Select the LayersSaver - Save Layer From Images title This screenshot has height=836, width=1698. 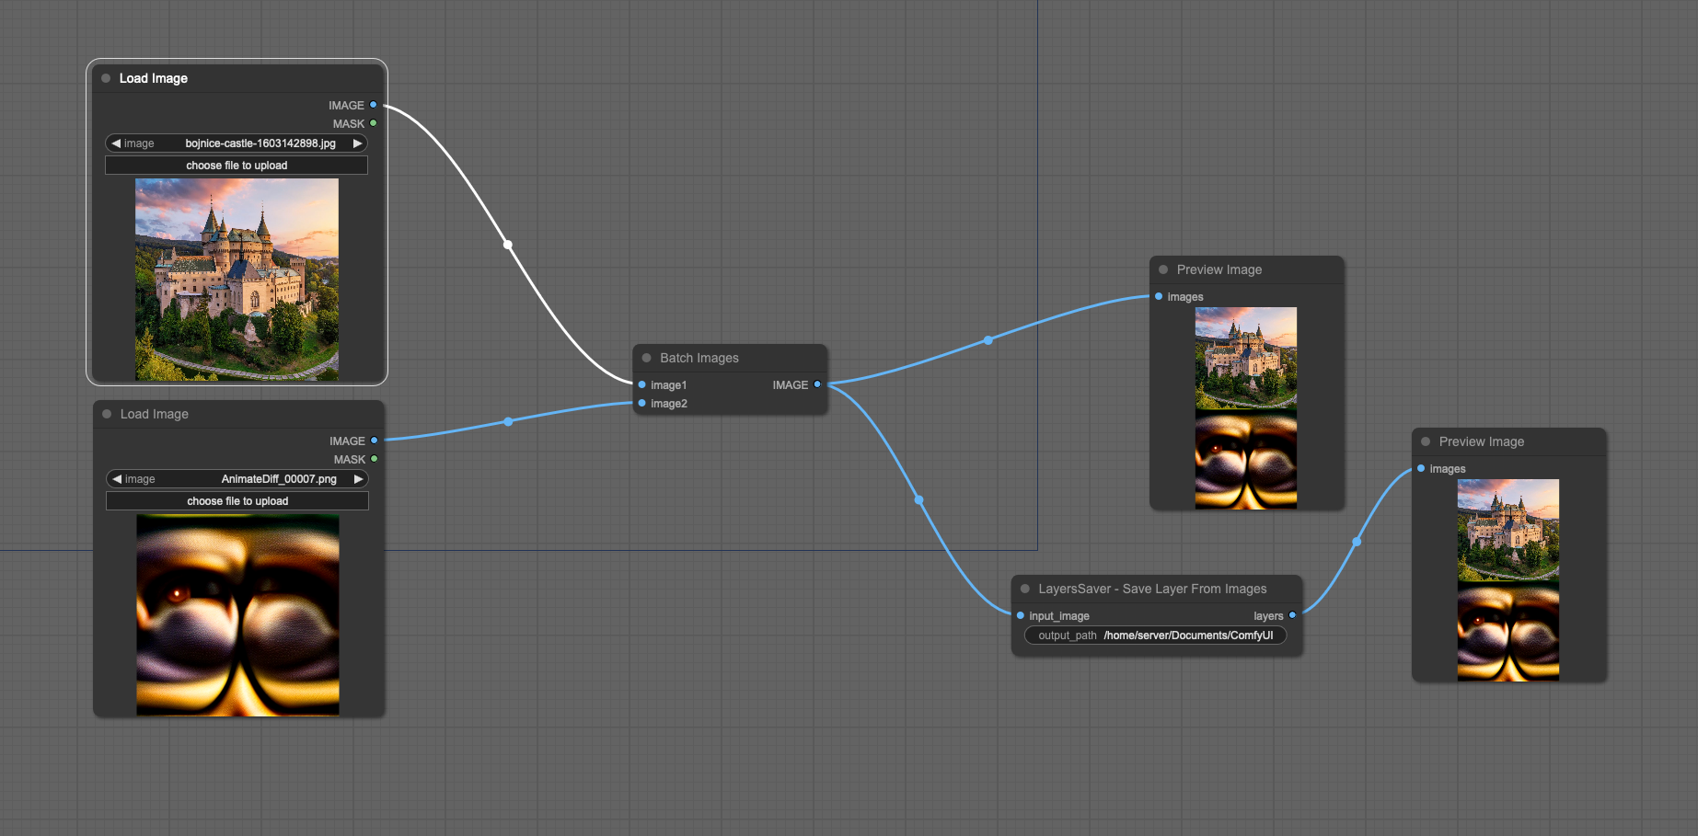click(x=1152, y=589)
